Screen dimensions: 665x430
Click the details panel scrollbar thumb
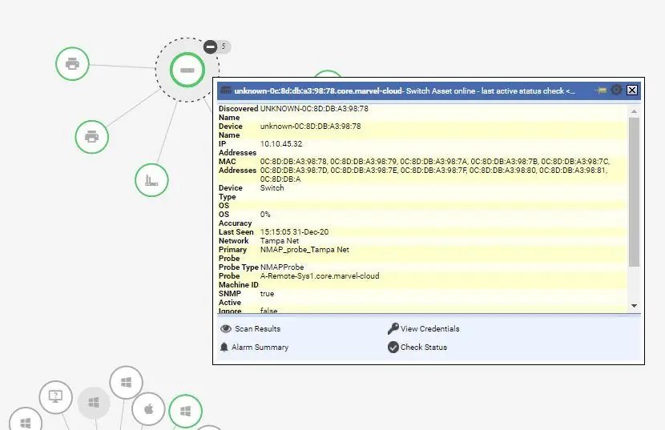634,192
